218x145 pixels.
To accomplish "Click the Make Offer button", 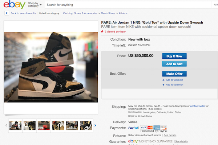I will tap(174, 74).
